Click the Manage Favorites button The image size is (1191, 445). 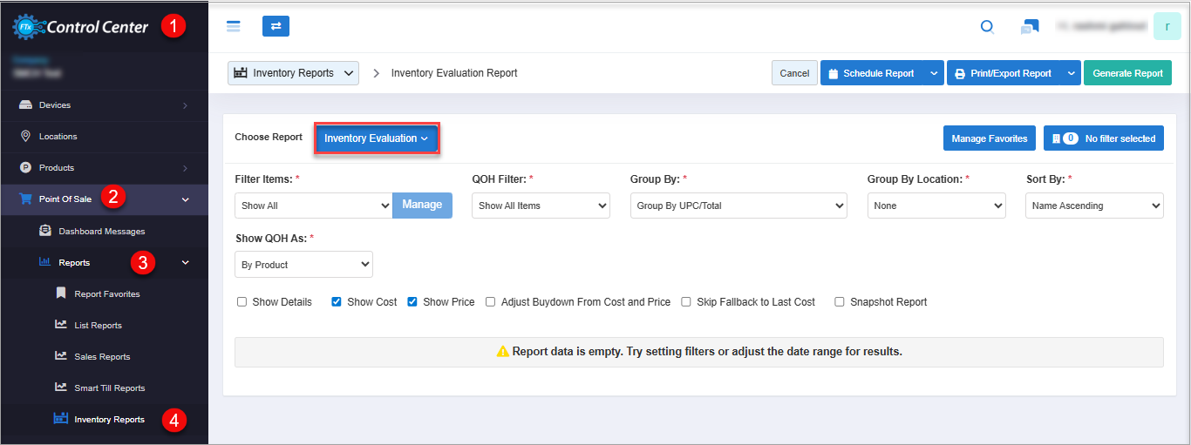point(989,138)
